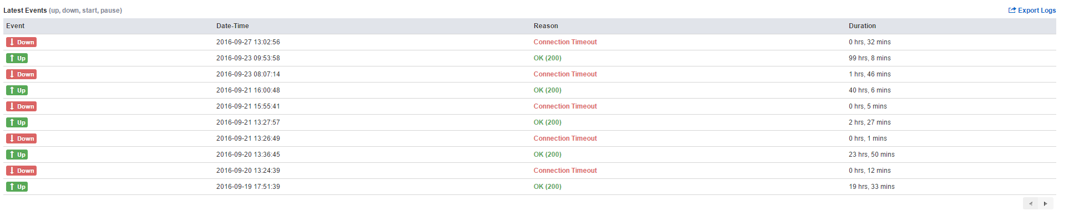
Task: Click the 99 hrs, 8 mins duration
Action: tap(870, 58)
